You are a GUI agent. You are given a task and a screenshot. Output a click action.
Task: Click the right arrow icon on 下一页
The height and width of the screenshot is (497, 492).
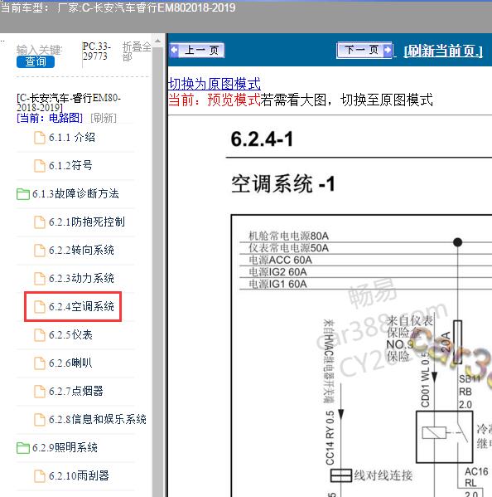point(388,50)
